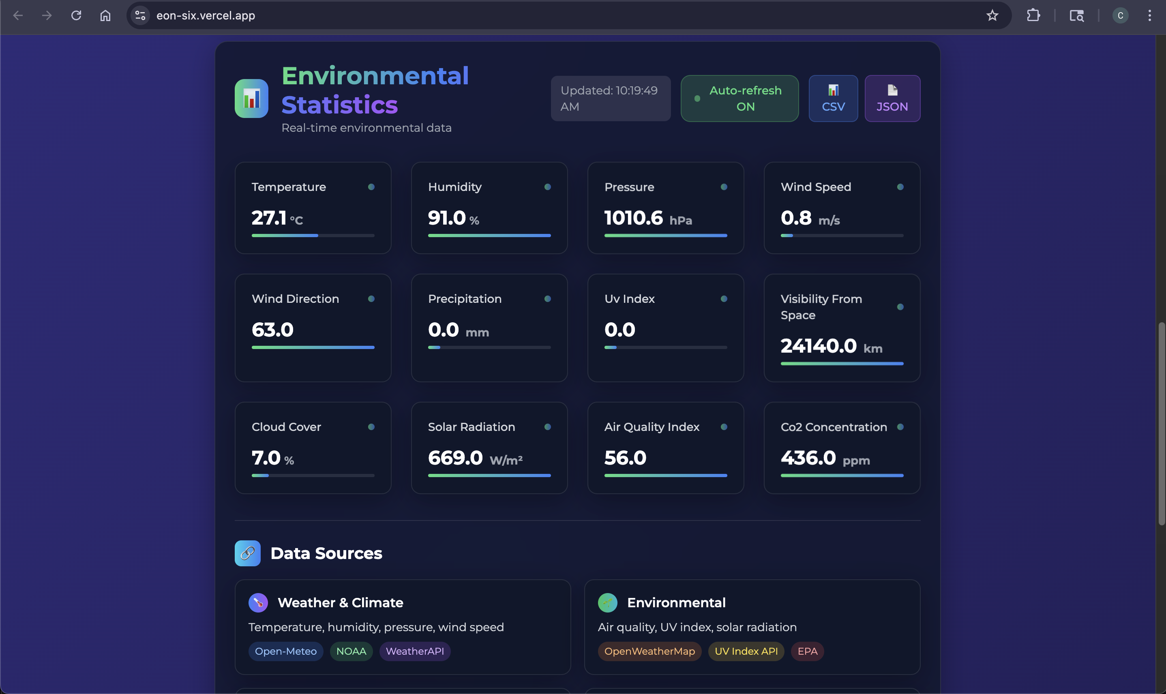Viewport: 1166px width, 694px height.
Task: Click the thermometer icon beside Weather & Climate
Action: [258, 602]
